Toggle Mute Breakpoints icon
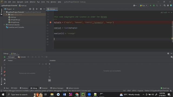The width and height of the screenshot is (173, 97). point(5,75)
